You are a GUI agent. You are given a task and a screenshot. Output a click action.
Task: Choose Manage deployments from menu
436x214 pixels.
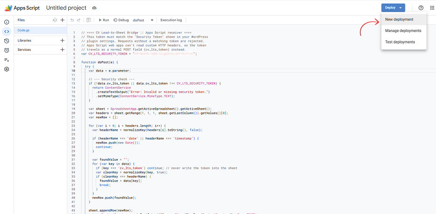(404, 31)
